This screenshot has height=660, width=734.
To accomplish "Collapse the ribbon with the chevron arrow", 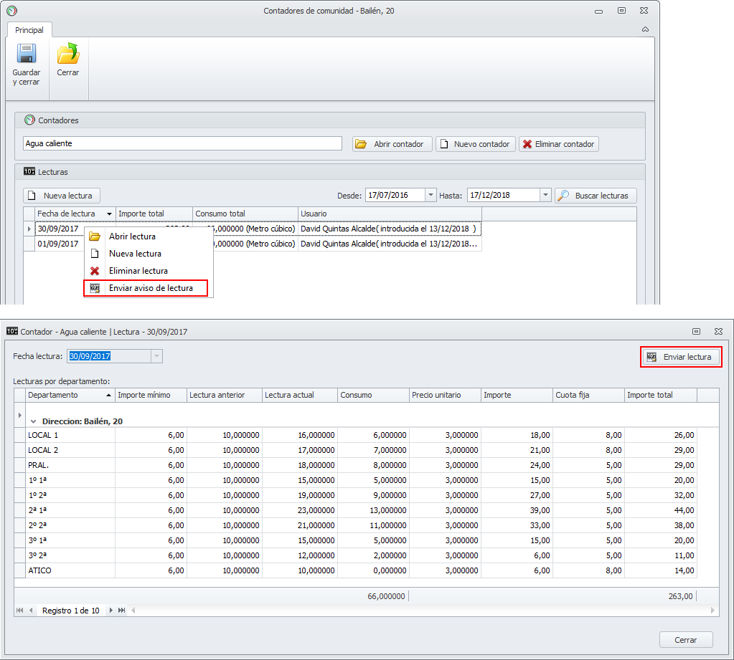I will click(645, 29).
